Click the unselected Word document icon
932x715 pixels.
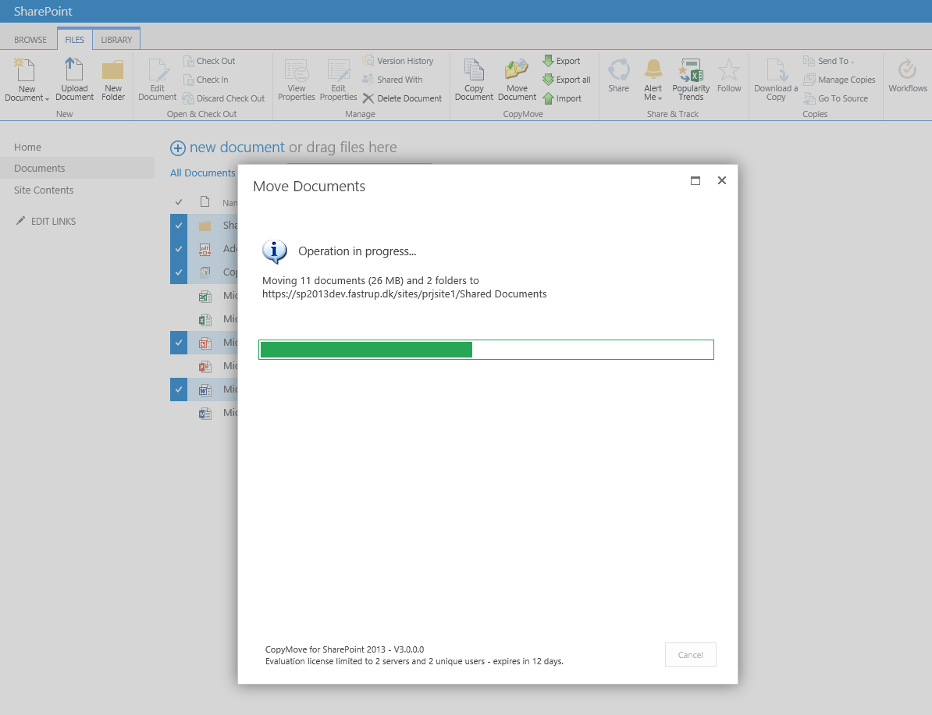click(x=205, y=413)
